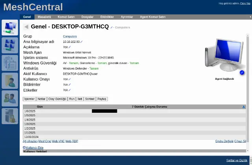Click the desktop computer image
Image resolution: width=252 pixels, height=165 pixels.
tap(224, 55)
